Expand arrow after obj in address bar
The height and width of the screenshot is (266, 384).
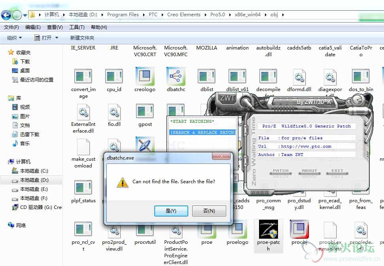[283, 15]
